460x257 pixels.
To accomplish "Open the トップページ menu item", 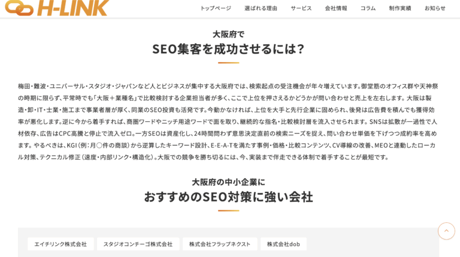I will [215, 8].
